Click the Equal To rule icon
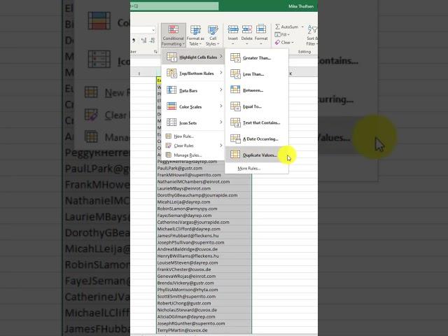Viewport: 448px width, 336px height. 235,106
